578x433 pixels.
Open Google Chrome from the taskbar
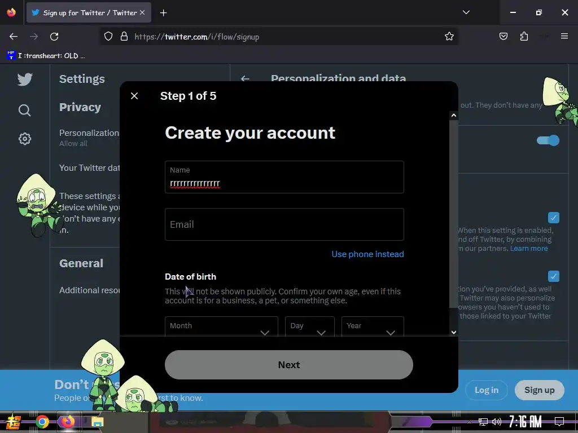tap(42, 422)
